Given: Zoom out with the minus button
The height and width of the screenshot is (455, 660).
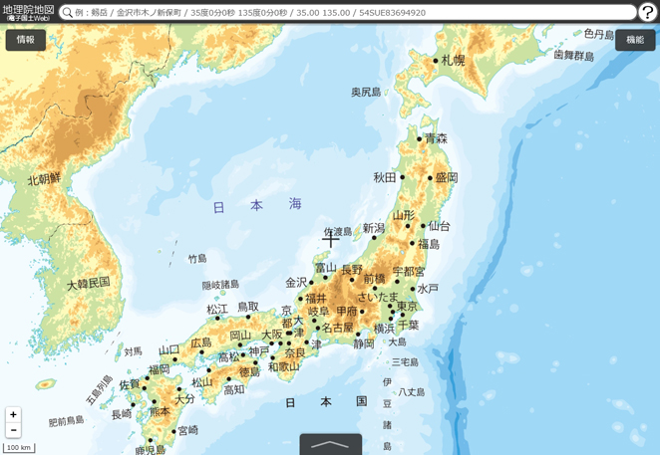Looking at the screenshot, I should 14,430.
